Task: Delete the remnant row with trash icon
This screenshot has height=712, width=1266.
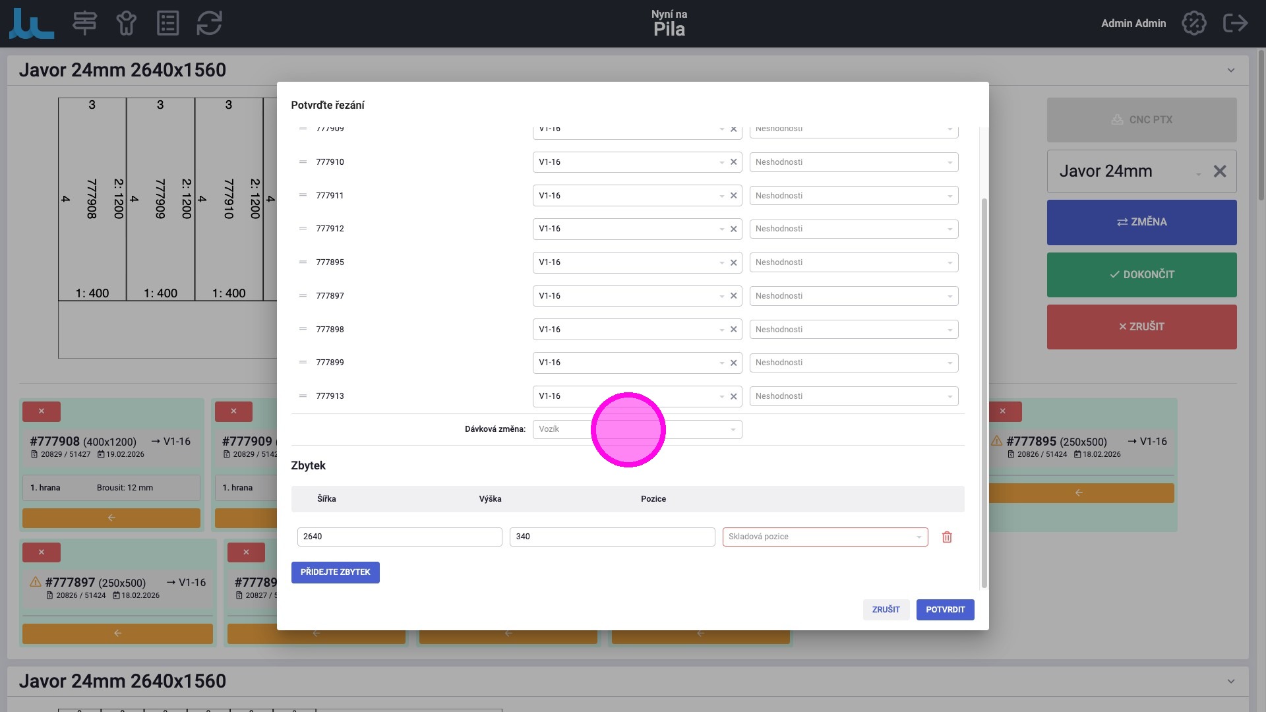Action: click(x=947, y=537)
